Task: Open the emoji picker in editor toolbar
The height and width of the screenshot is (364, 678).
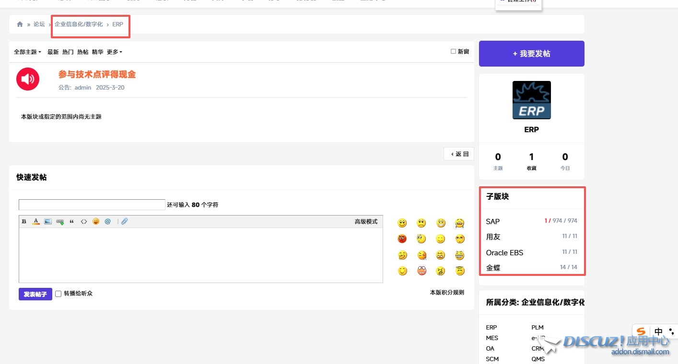Action: click(96, 222)
